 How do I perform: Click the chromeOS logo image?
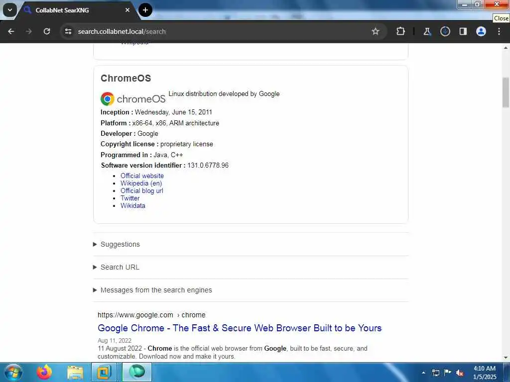(133, 99)
